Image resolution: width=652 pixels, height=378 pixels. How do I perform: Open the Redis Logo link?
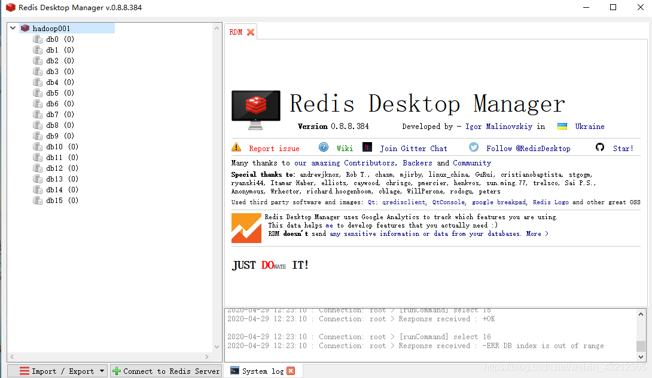click(x=551, y=202)
